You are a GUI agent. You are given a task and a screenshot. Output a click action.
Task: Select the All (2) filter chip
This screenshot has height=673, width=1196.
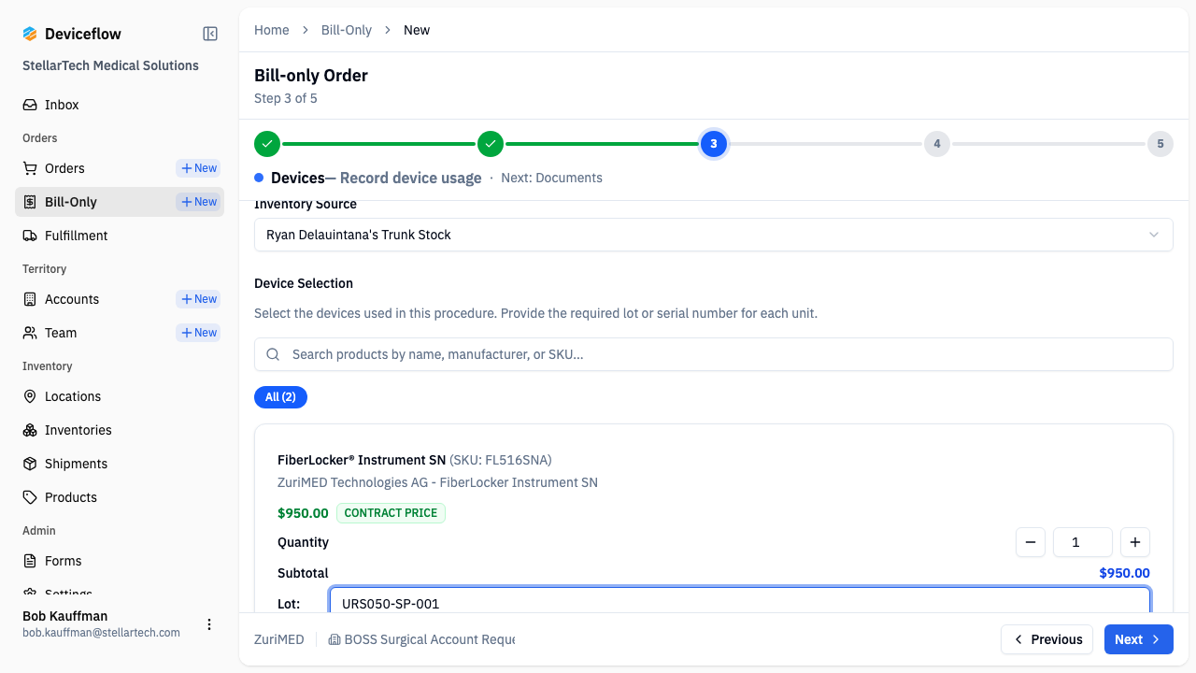280,397
